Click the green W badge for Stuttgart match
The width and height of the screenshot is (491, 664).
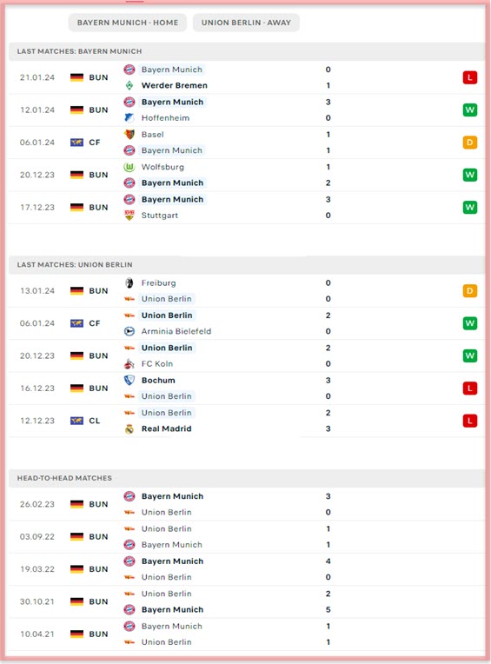pyautogui.click(x=470, y=207)
